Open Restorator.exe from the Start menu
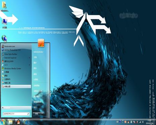The height and width of the screenshot is (125, 156). (x=16, y=46)
